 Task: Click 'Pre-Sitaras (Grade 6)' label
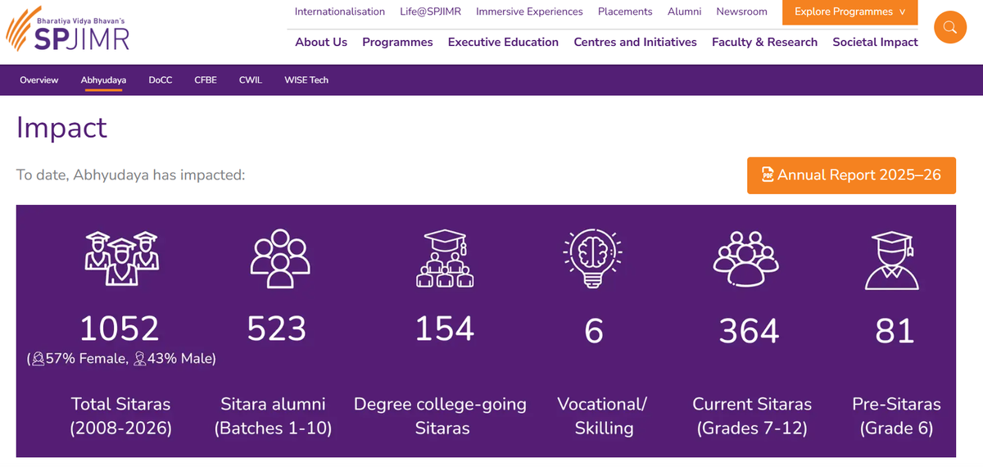(897, 416)
